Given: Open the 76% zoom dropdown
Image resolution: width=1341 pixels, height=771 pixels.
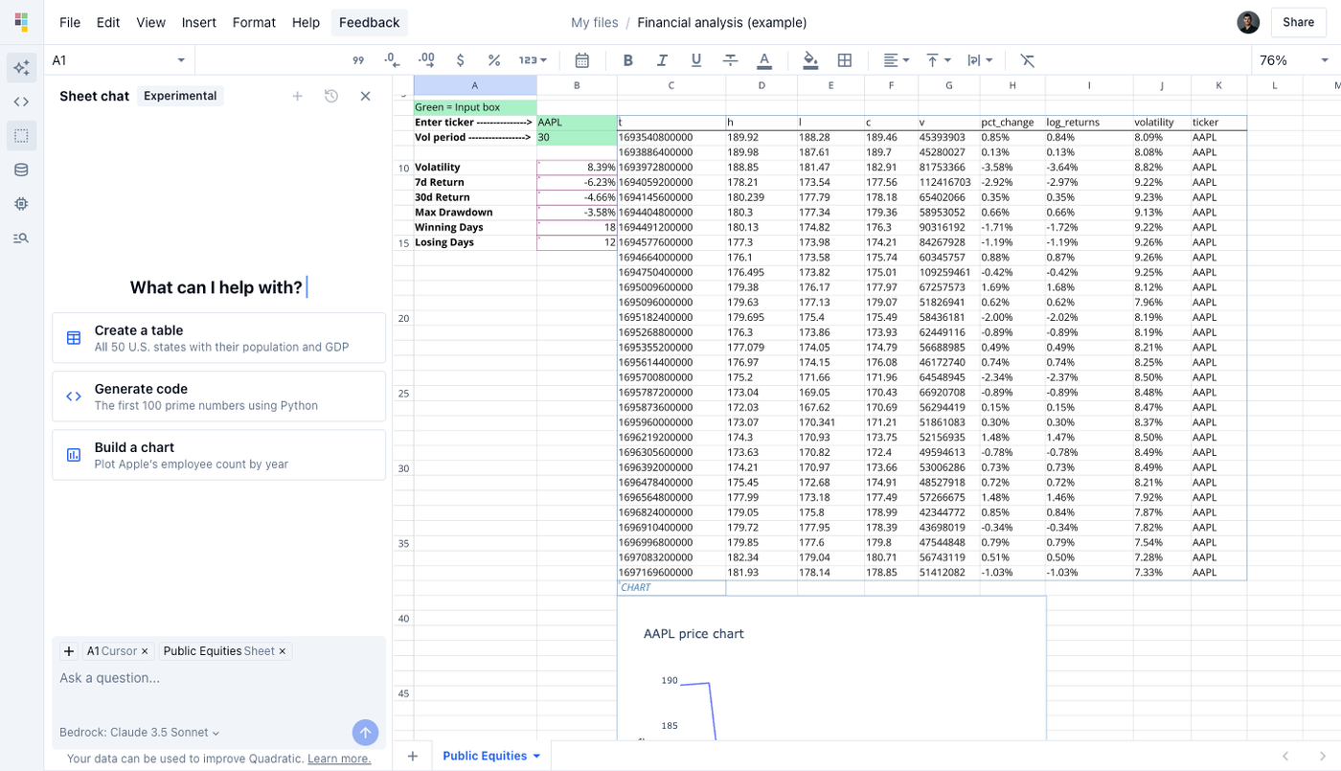Looking at the screenshot, I should [1294, 60].
